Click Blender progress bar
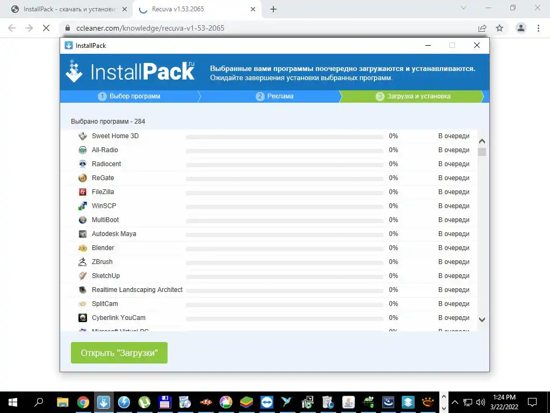 pyautogui.click(x=285, y=249)
